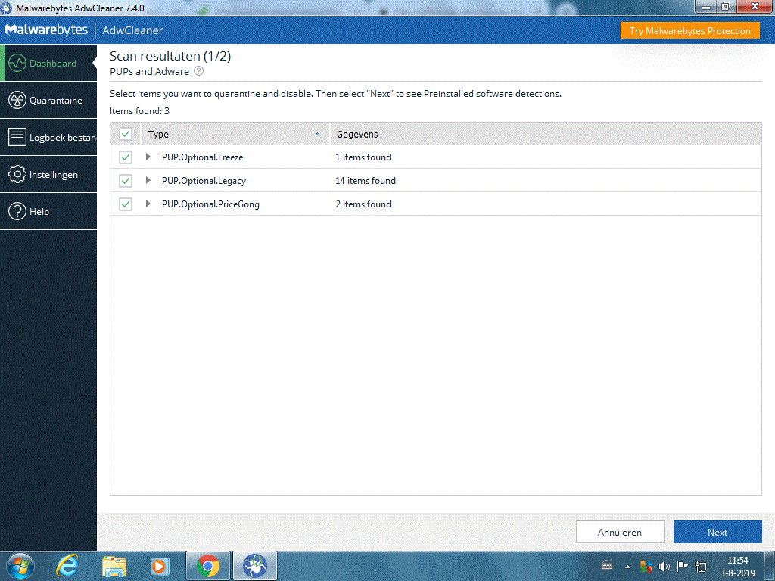Click the '1 items found' cell
The height and width of the screenshot is (581, 775).
363,157
